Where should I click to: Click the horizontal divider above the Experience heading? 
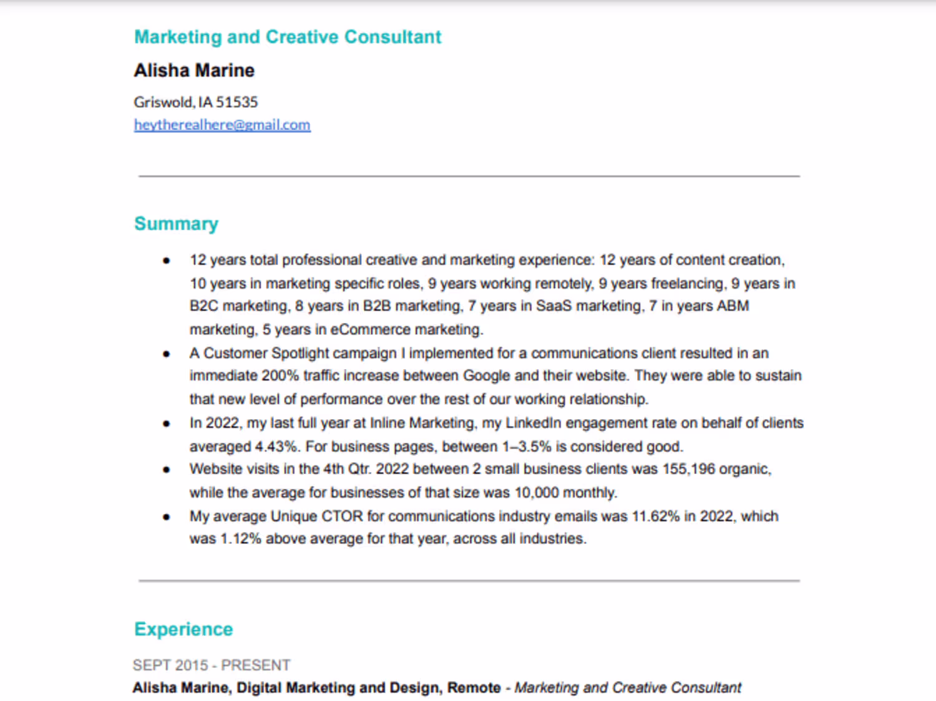coord(469,581)
